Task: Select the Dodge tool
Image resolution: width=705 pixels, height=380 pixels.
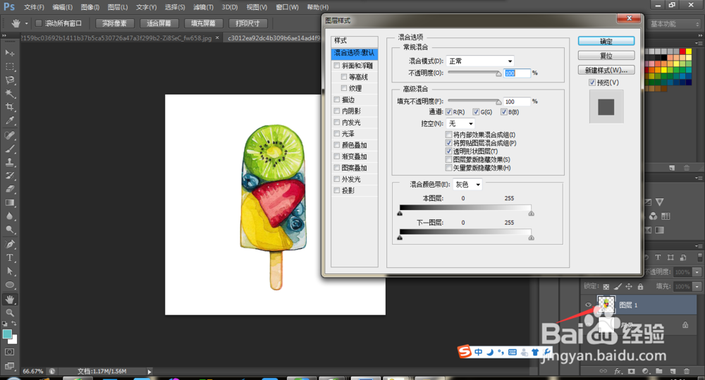Action: point(9,230)
